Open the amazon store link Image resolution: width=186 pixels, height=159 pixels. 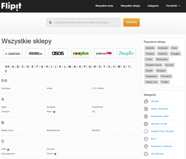pyautogui.click(x=5, y=112)
